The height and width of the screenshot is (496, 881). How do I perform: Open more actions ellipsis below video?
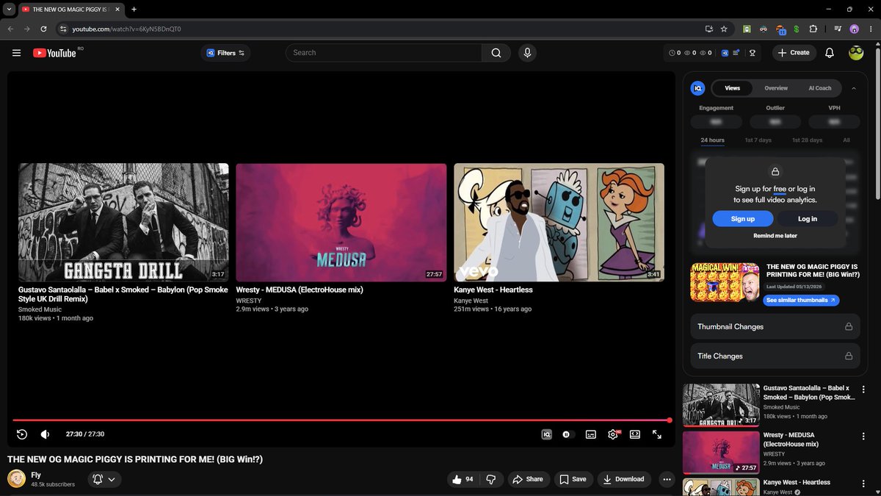coord(667,479)
